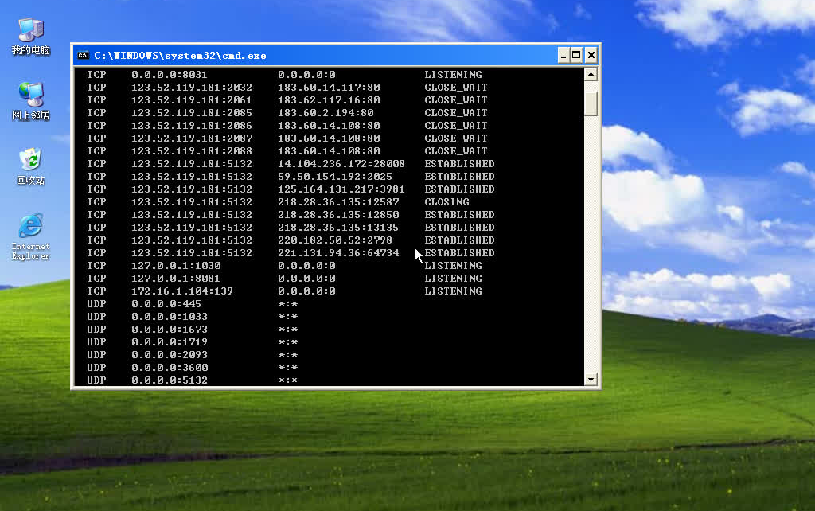Viewport: 815px width, 511px height.
Task: Click LISTENING state on the 0.0.0.0:8031 row
Action: (453, 75)
